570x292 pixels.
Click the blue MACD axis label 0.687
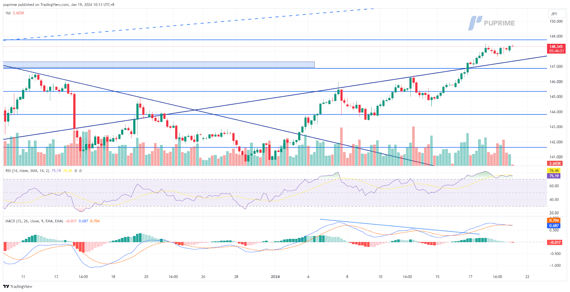[x=554, y=225]
